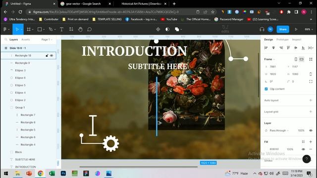This screenshot has height=178, width=317.
Task: Click the fill style icon in Fill section
Action: point(303,142)
